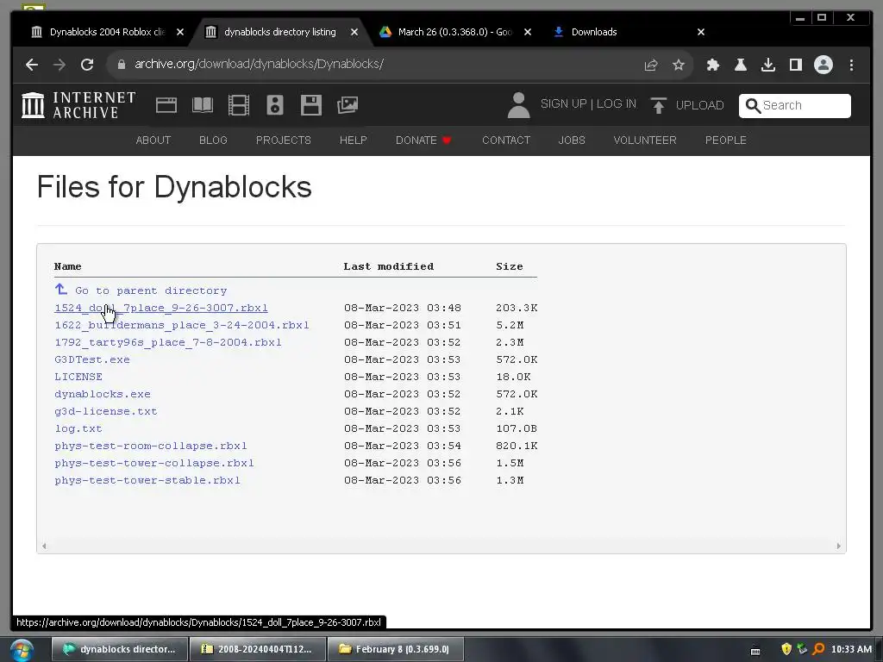Click the security shield tray icon
Viewport: 883px width, 662px height.
click(x=786, y=649)
